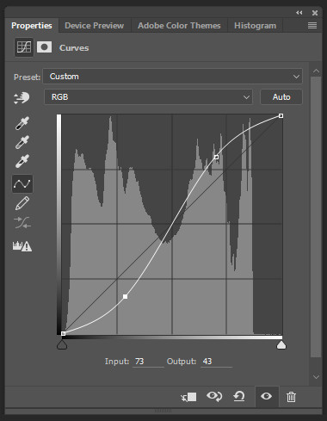
Task: Click the smooth curve values icon
Action: click(x=22, y=223)
